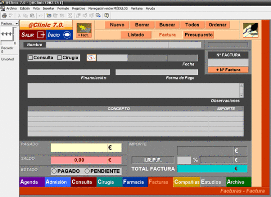Click the Buscar button
The image size is (271, 197).
pos(167,25)
